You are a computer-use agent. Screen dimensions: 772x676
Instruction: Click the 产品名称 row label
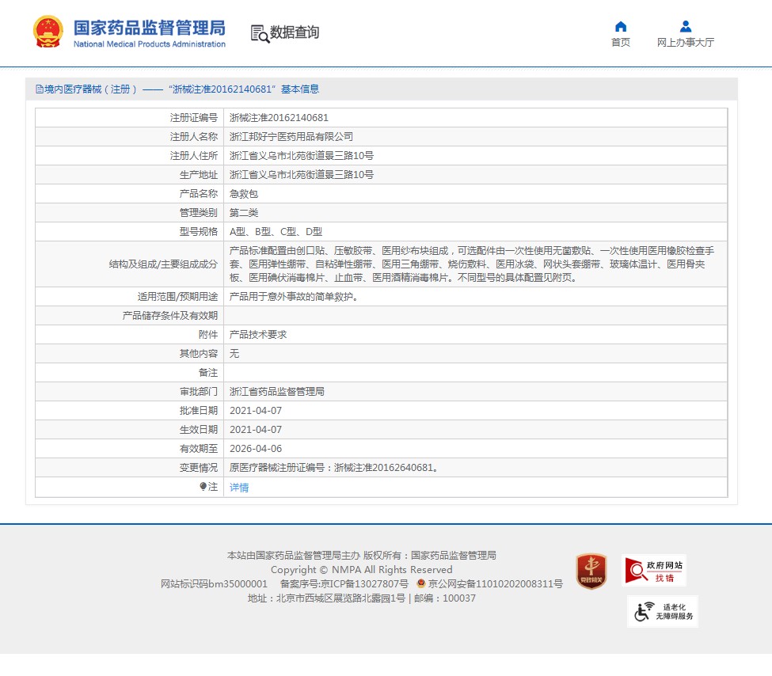coord(199,193)
